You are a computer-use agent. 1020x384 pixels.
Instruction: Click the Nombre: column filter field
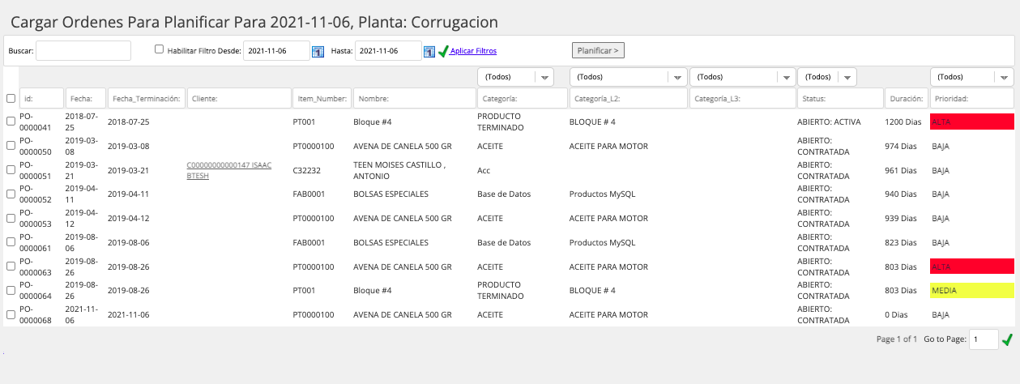coord(415,98)
